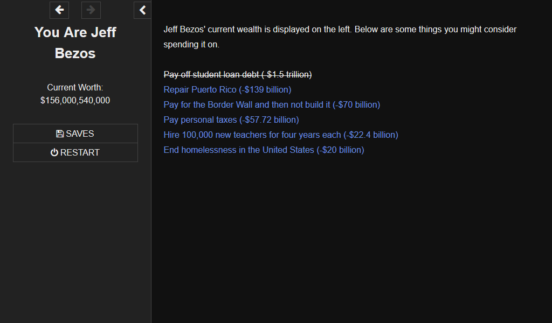Click the "You Are Jeff Bezos" title
The width and height of the screenshot is (552, 323).
75,43
